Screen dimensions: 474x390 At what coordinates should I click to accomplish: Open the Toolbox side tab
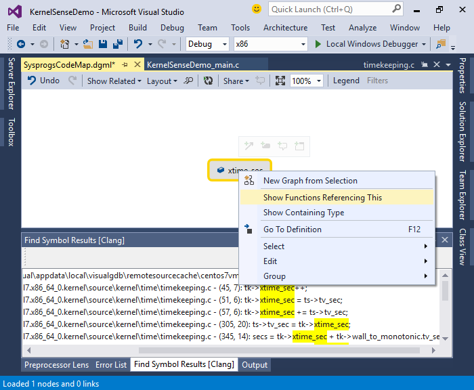click(12, 132)
